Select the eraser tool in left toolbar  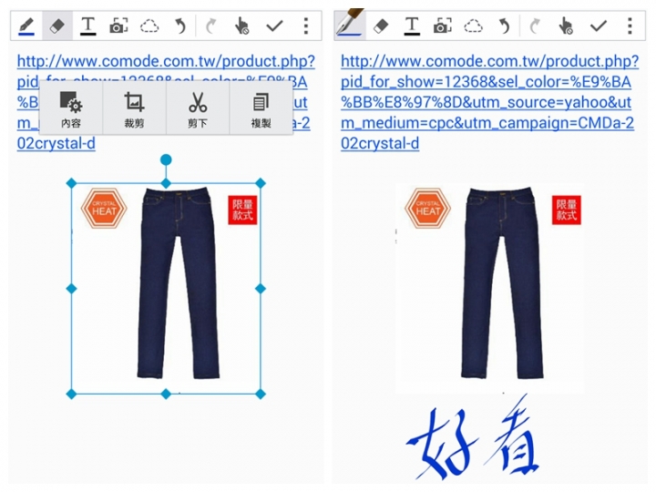56,26
